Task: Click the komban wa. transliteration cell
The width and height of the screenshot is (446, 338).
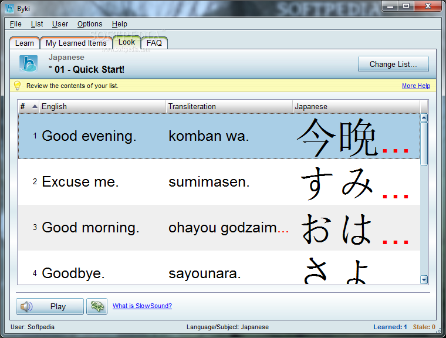Action: point(209,136)
